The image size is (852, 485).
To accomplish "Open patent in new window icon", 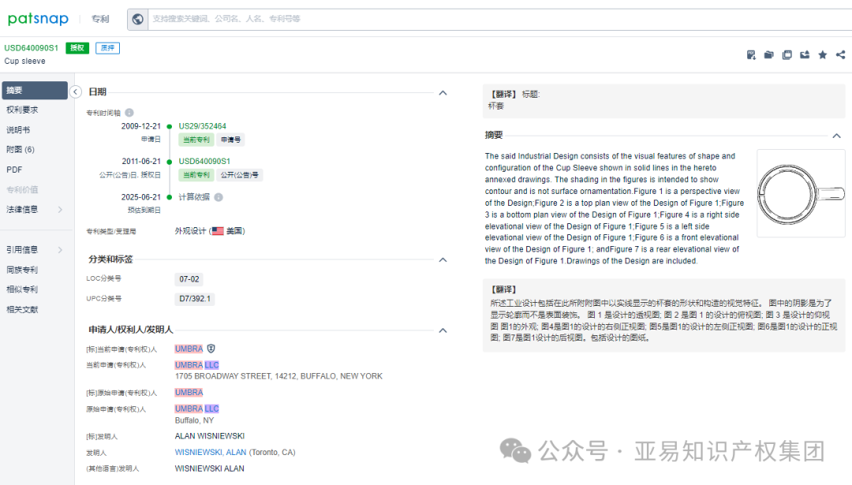I will (787, 55).
